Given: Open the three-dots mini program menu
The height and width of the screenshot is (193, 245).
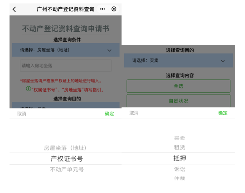Looking at the screenshot, I should (x=102, y=9).
